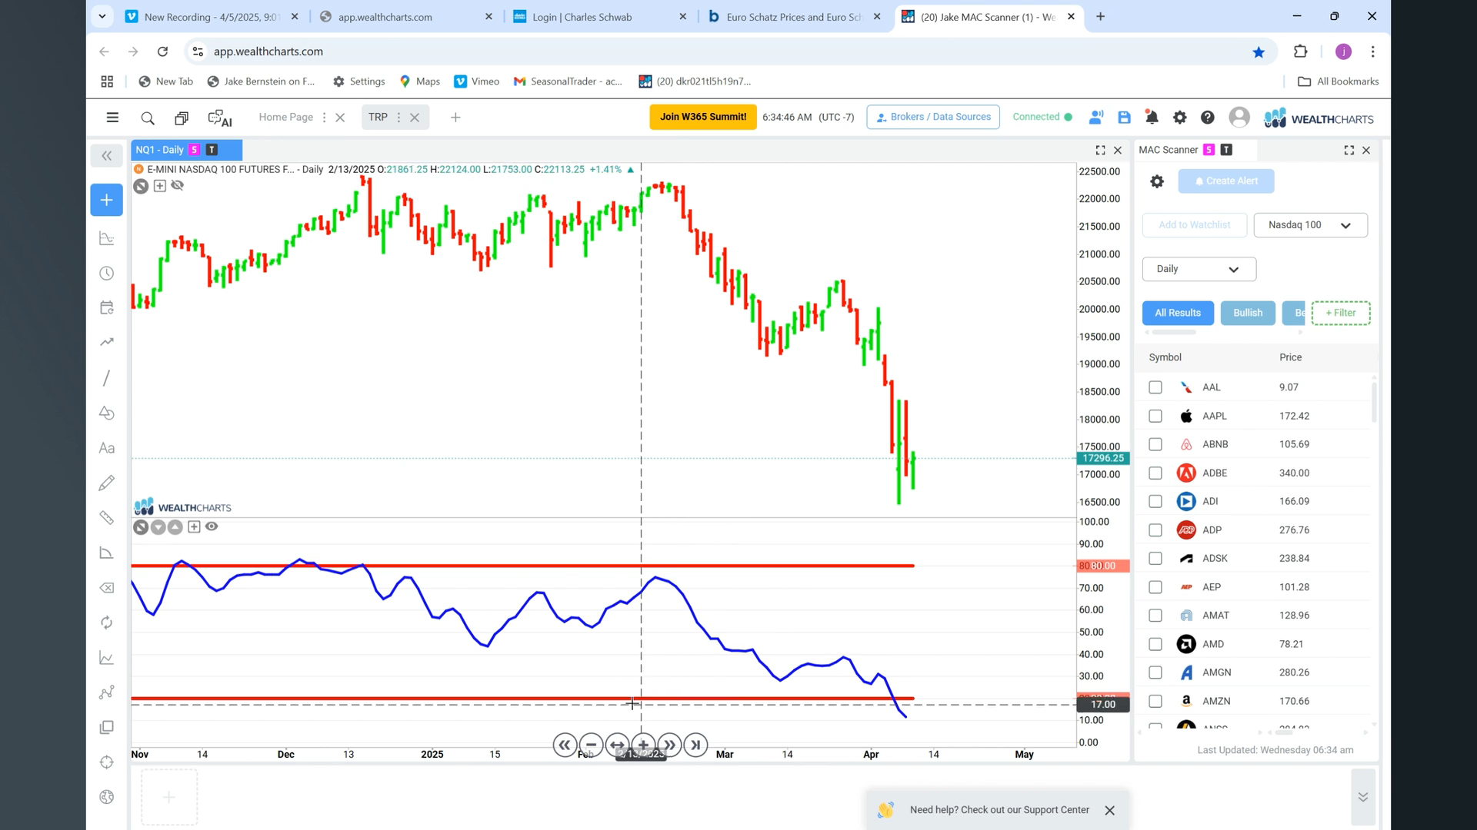This screenshot has height=830, width=1477.
Task: Click the blue plus add button in sidebar
Action: (107, 200)
